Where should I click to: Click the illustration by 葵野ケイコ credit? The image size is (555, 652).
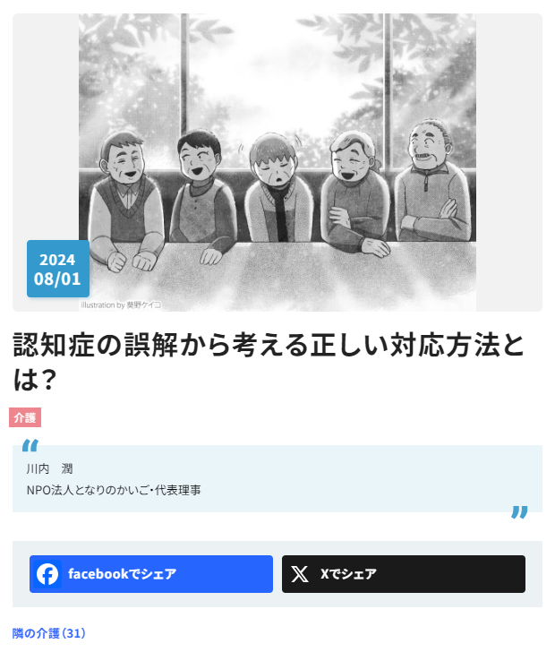click(121, 305)
